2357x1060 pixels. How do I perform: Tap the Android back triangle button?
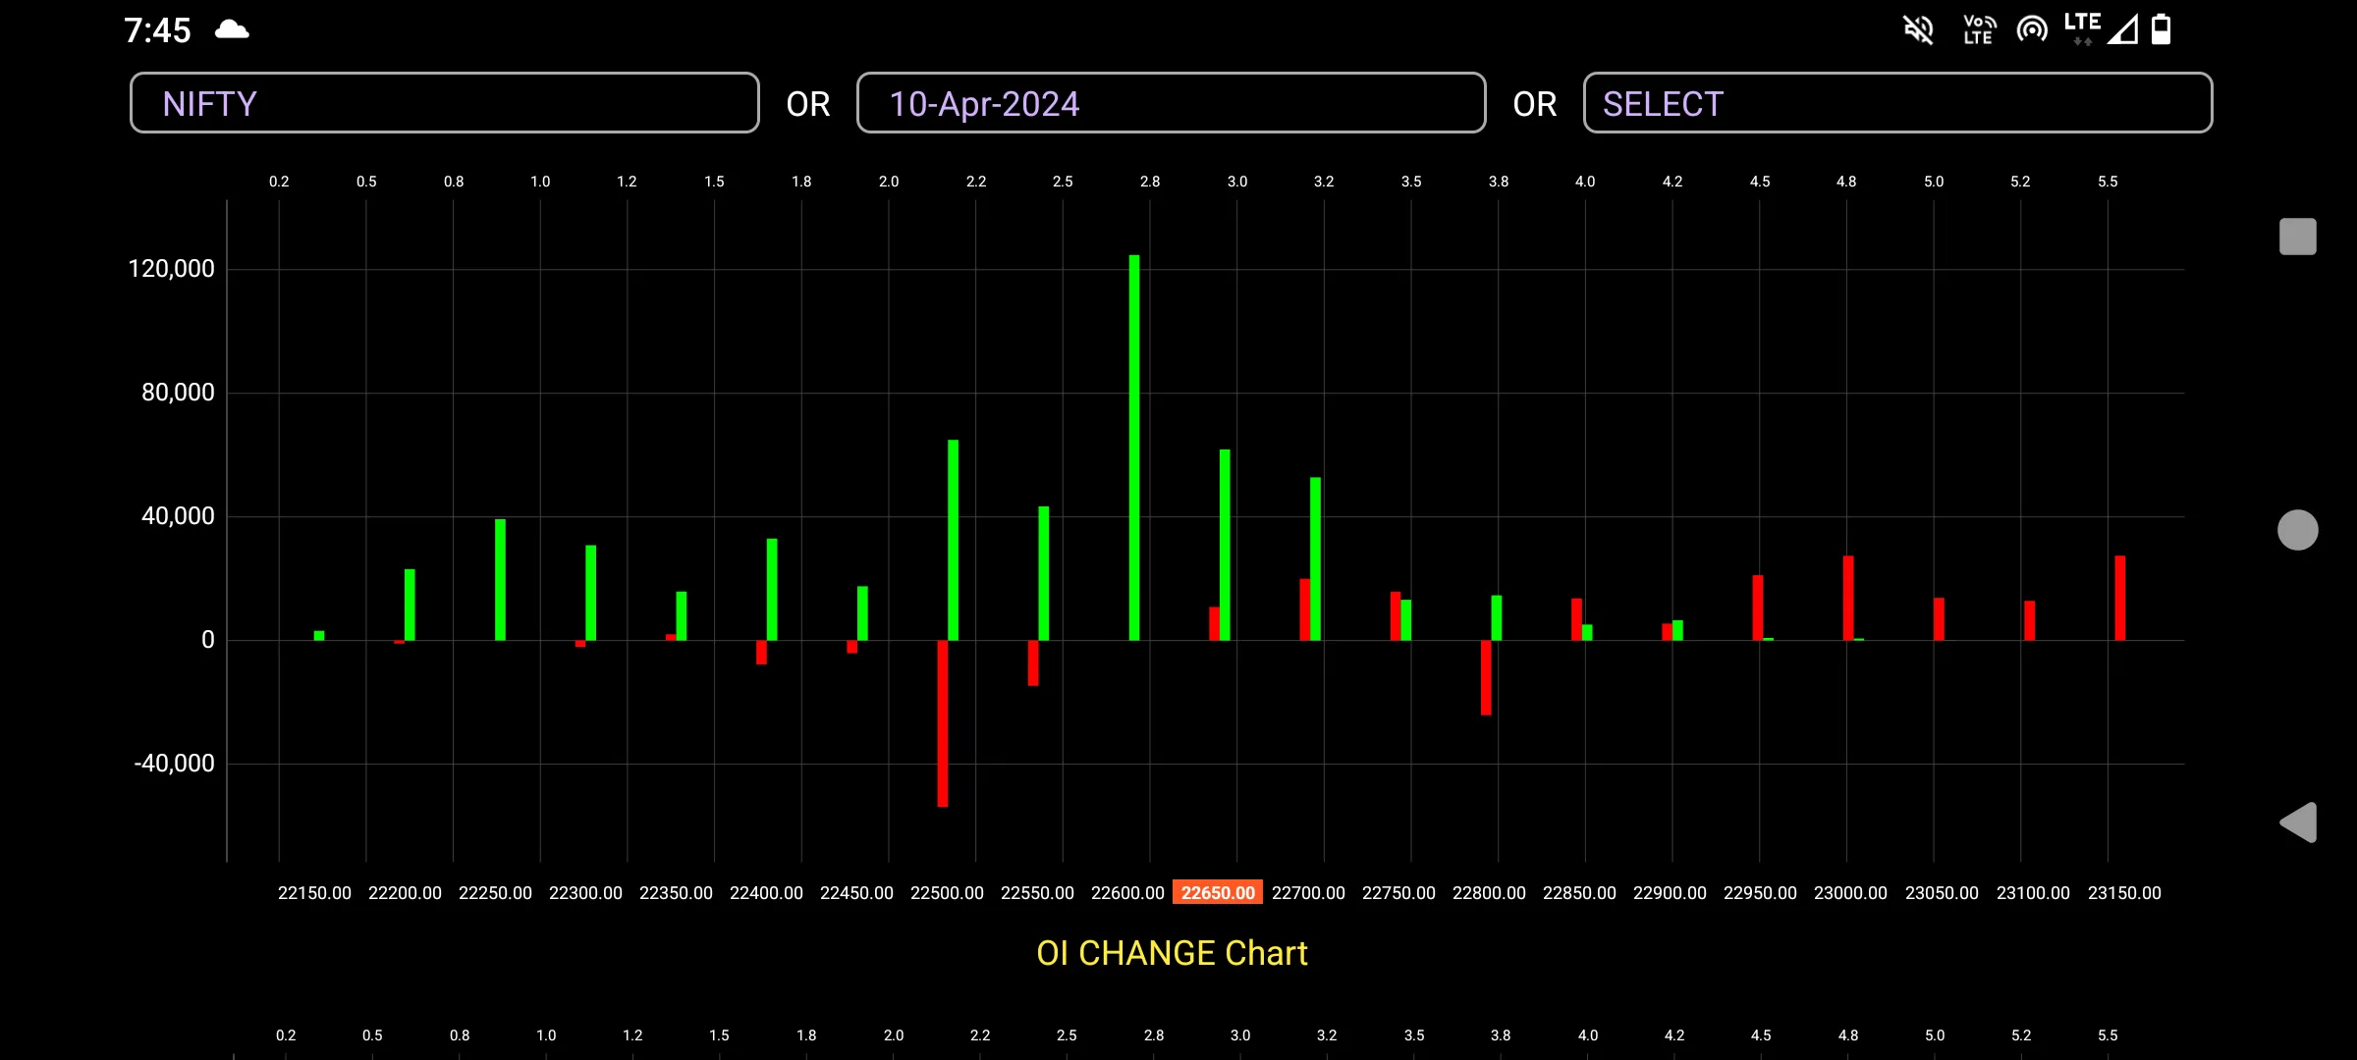coord(2298,822)
